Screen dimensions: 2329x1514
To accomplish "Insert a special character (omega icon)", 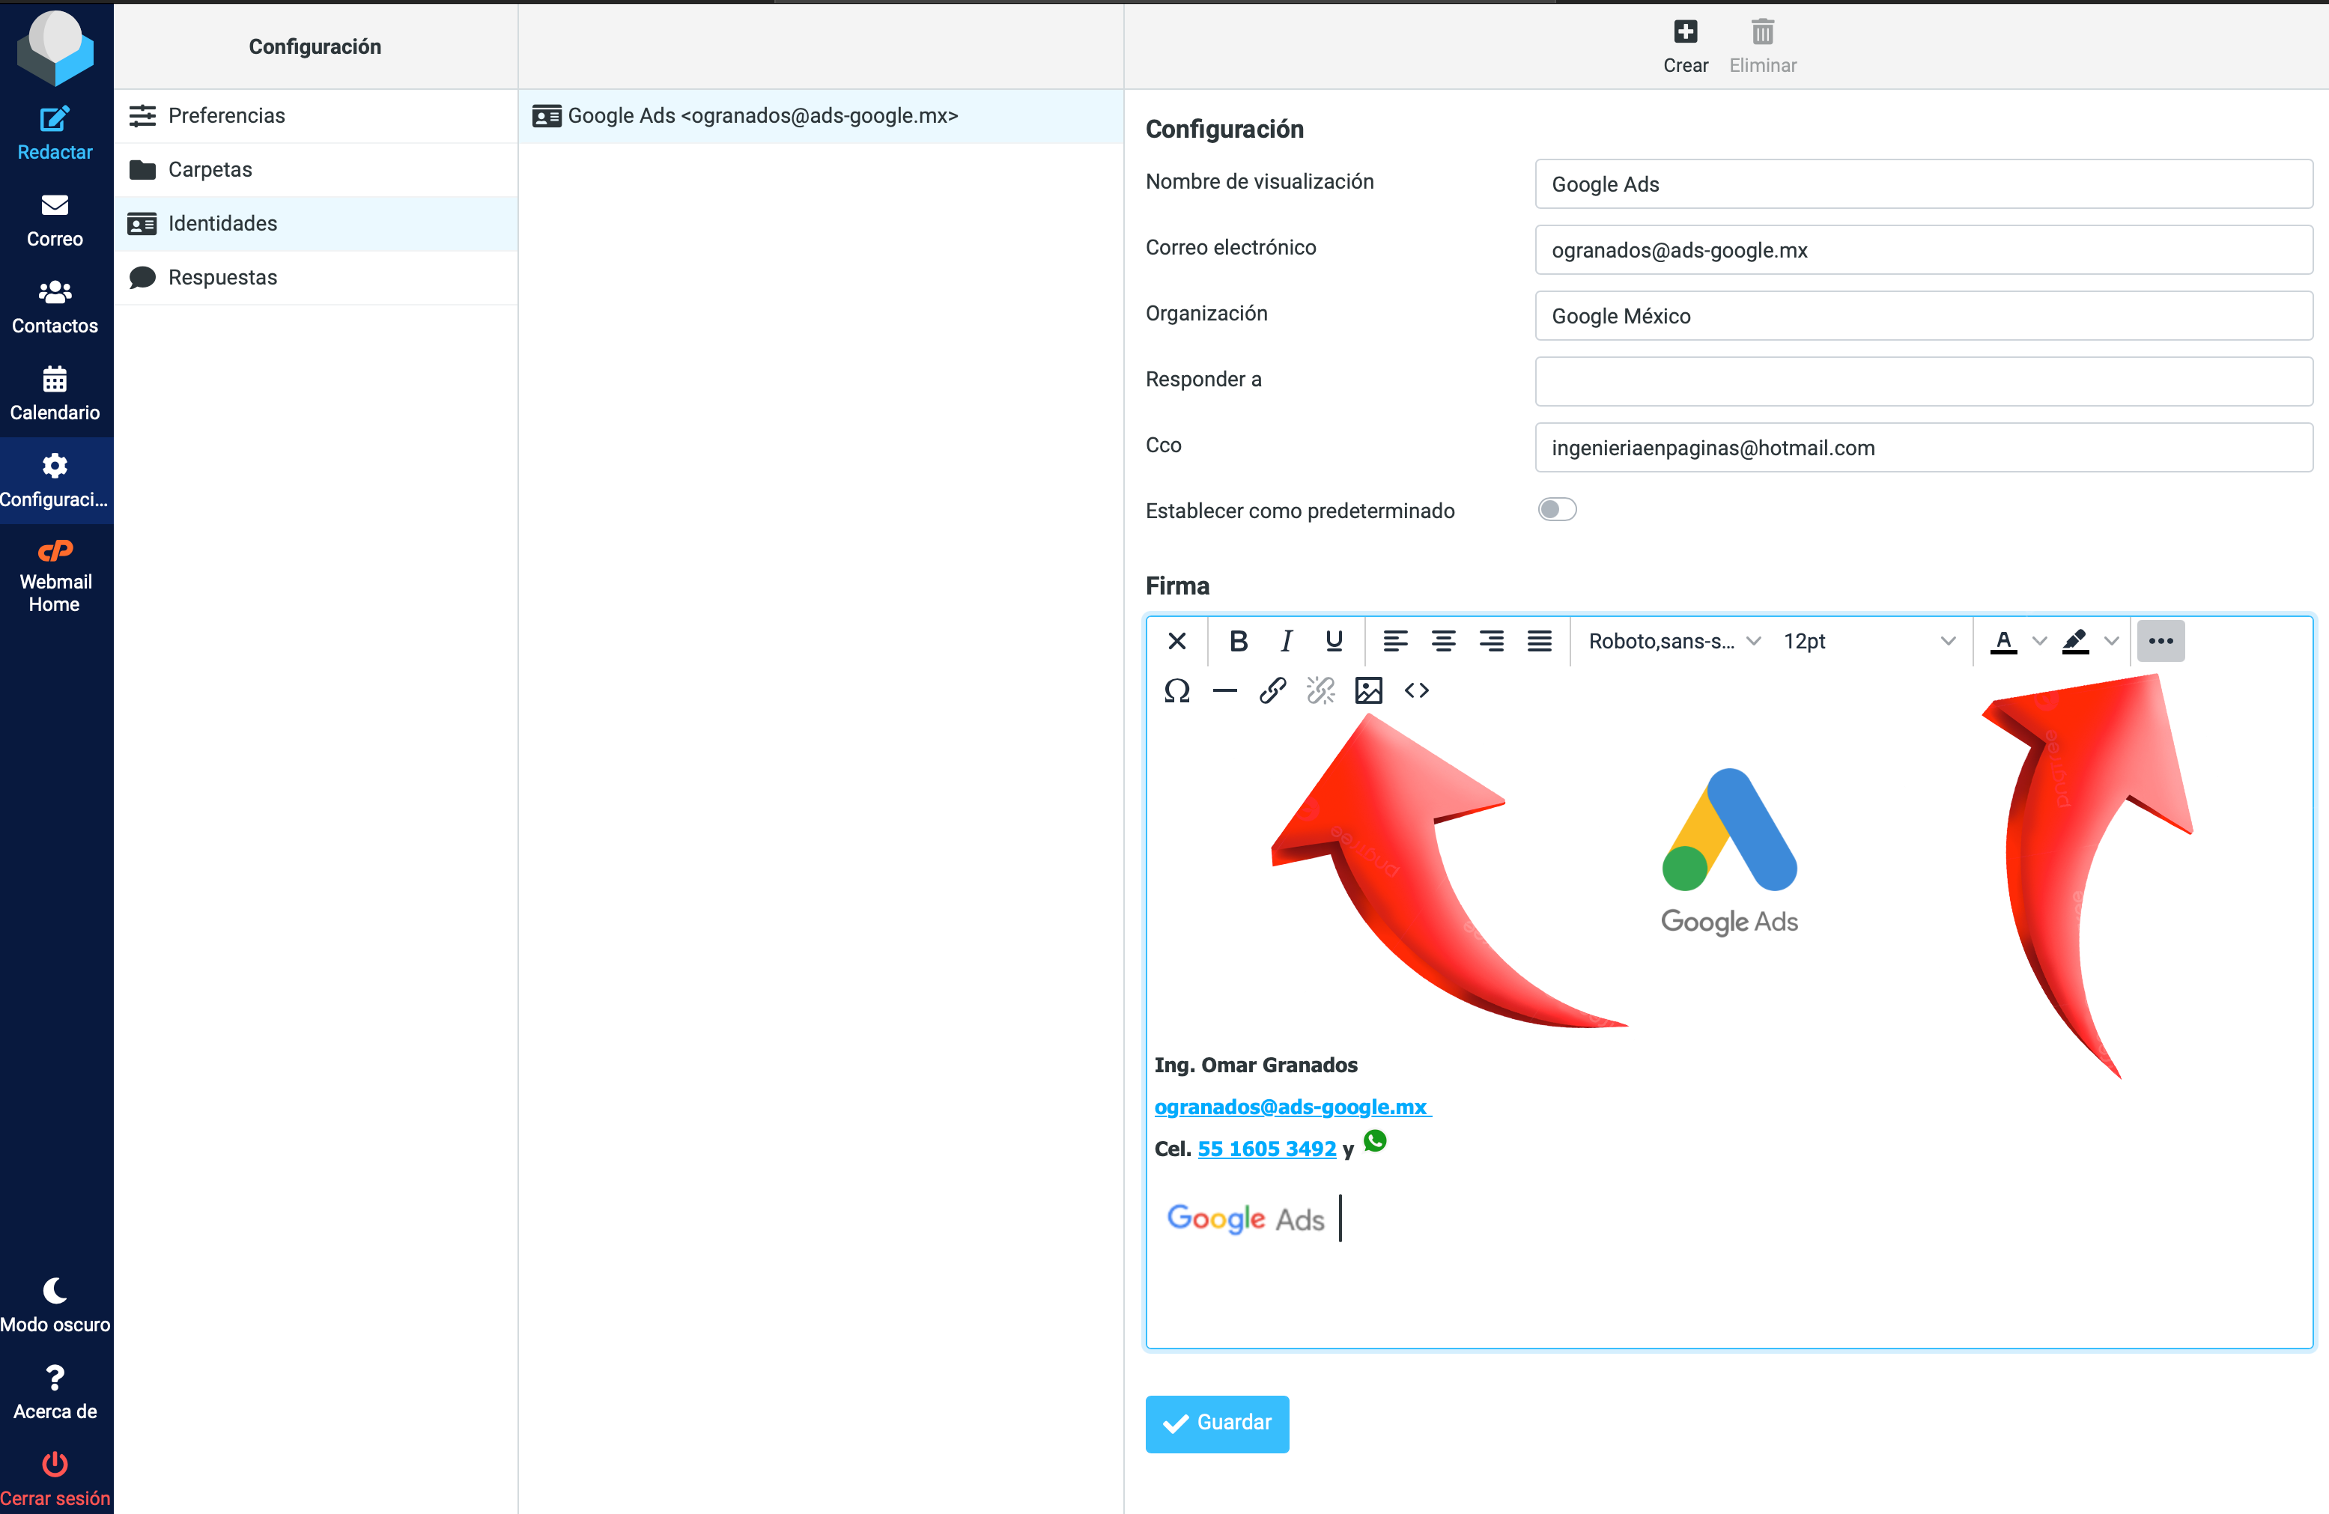I will click(1177, 691).
